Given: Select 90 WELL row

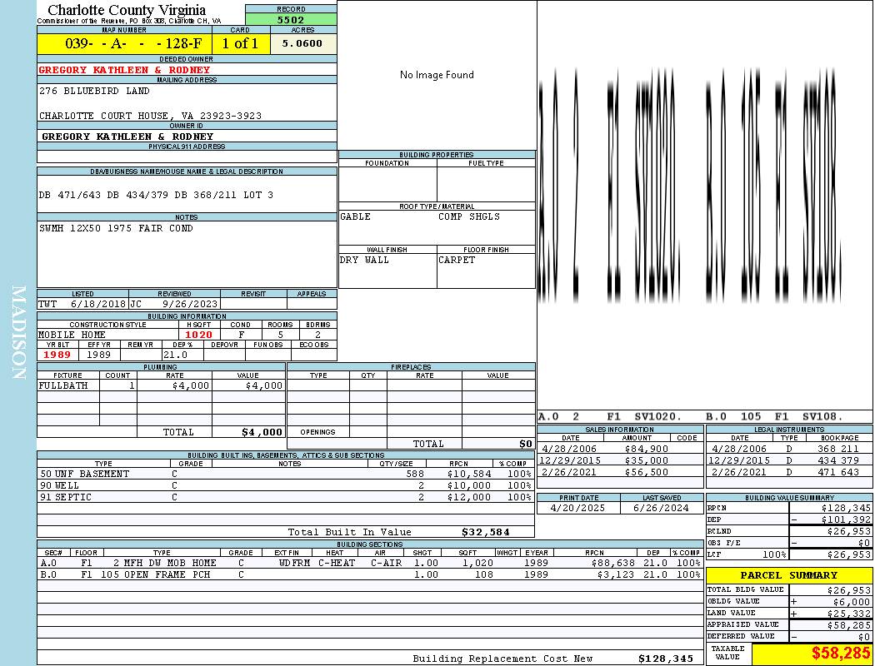Looking at the screenshot, I should click(286, 485).
